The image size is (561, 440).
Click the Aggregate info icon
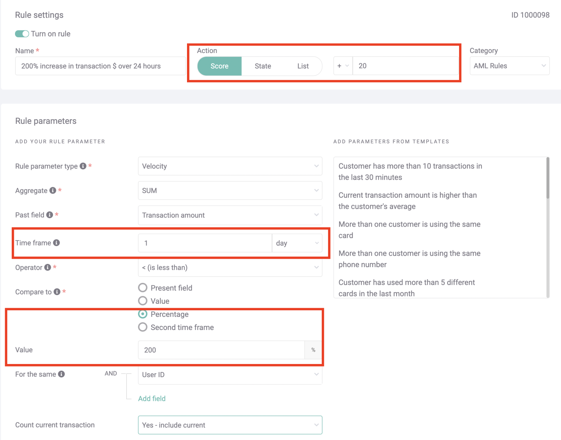[x=52, y=190]
